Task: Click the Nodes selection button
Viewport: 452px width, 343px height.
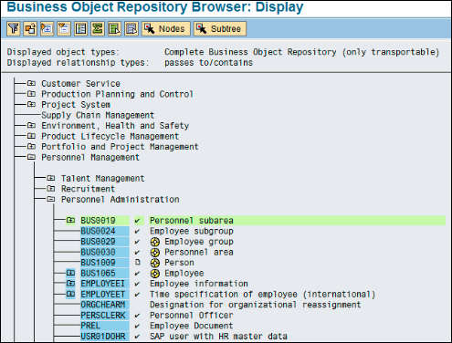Action: [166, 29]
